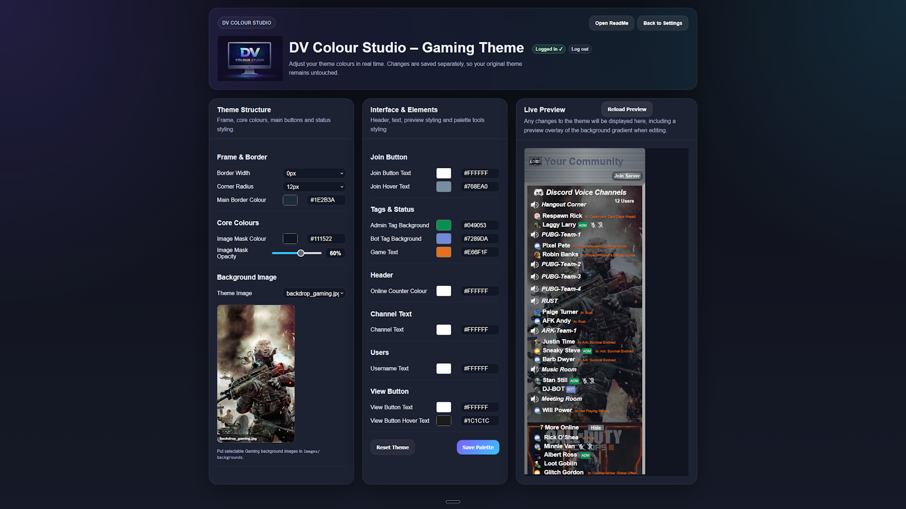Click Stan Still's muted microphone icon

coord(585,381)
